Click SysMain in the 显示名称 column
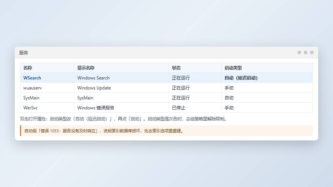Screen dimensions: 333x187 point(85,98)
